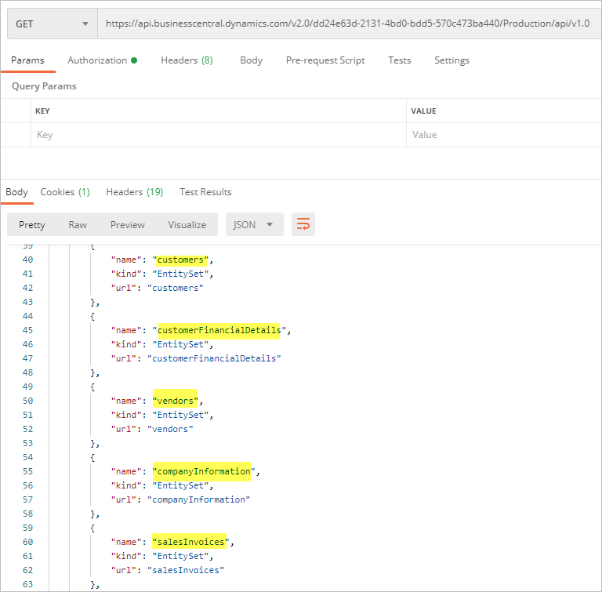The image size is (602, 592).
Task: Click line number 59 in the gutter
Action: point(27,528)
